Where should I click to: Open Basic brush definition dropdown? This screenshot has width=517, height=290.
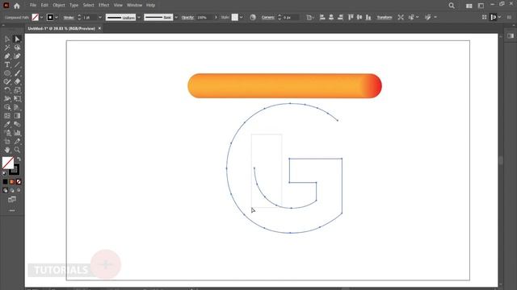pos(176,18)
